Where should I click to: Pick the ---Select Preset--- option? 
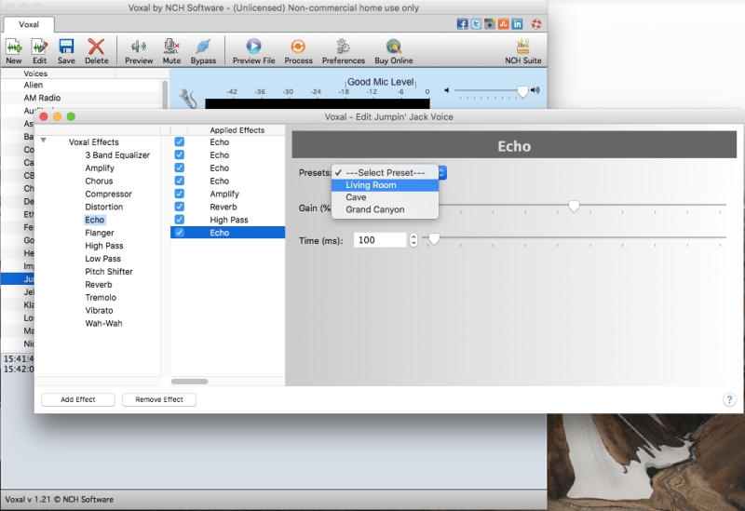pos(385,173)
